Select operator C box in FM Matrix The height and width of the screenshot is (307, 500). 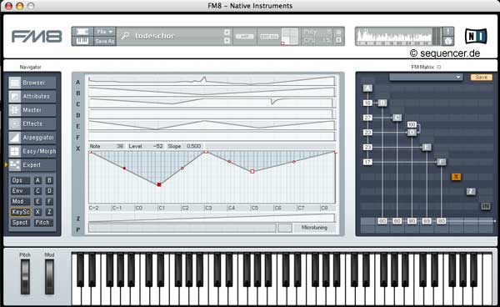pyautogui.click(x=397, y=118)
